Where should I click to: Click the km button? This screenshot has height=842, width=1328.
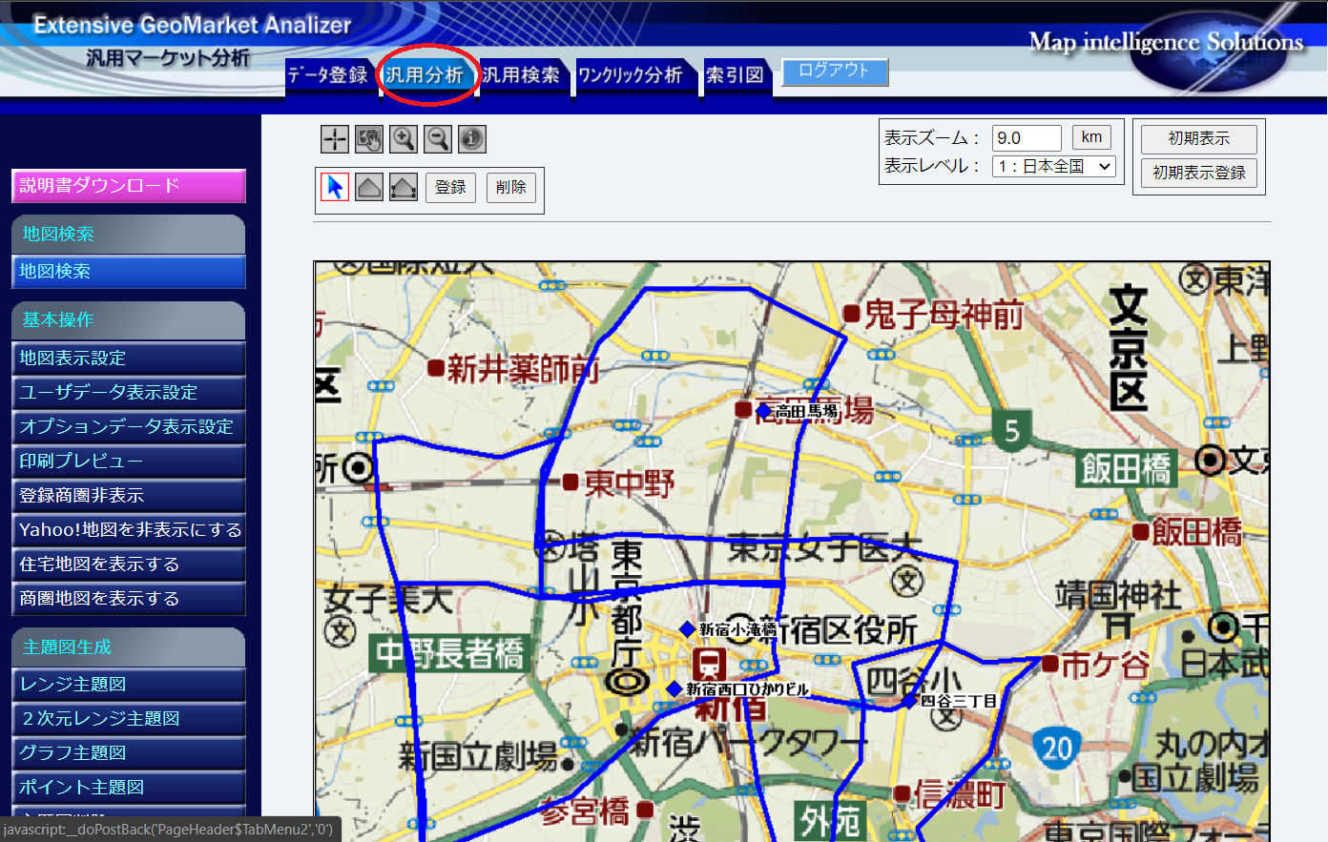coord(1091,137)
